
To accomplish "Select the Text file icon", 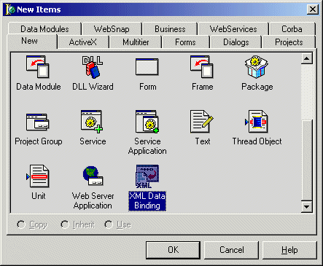I will (202, 122).
